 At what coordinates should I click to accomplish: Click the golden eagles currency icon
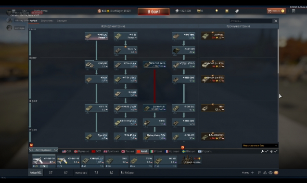click(x=199, y=11)
